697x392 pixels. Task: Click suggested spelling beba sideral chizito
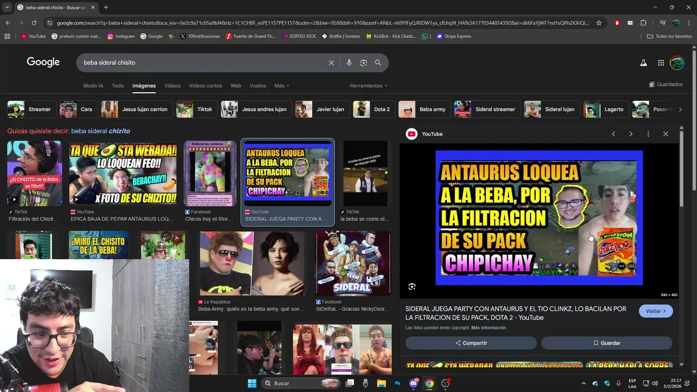pyautogui.click(x=101, y=131)
